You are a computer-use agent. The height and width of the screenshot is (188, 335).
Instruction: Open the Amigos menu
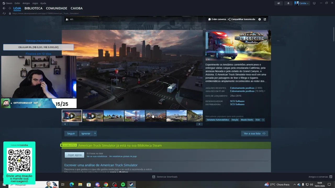[x=26, y=3]
